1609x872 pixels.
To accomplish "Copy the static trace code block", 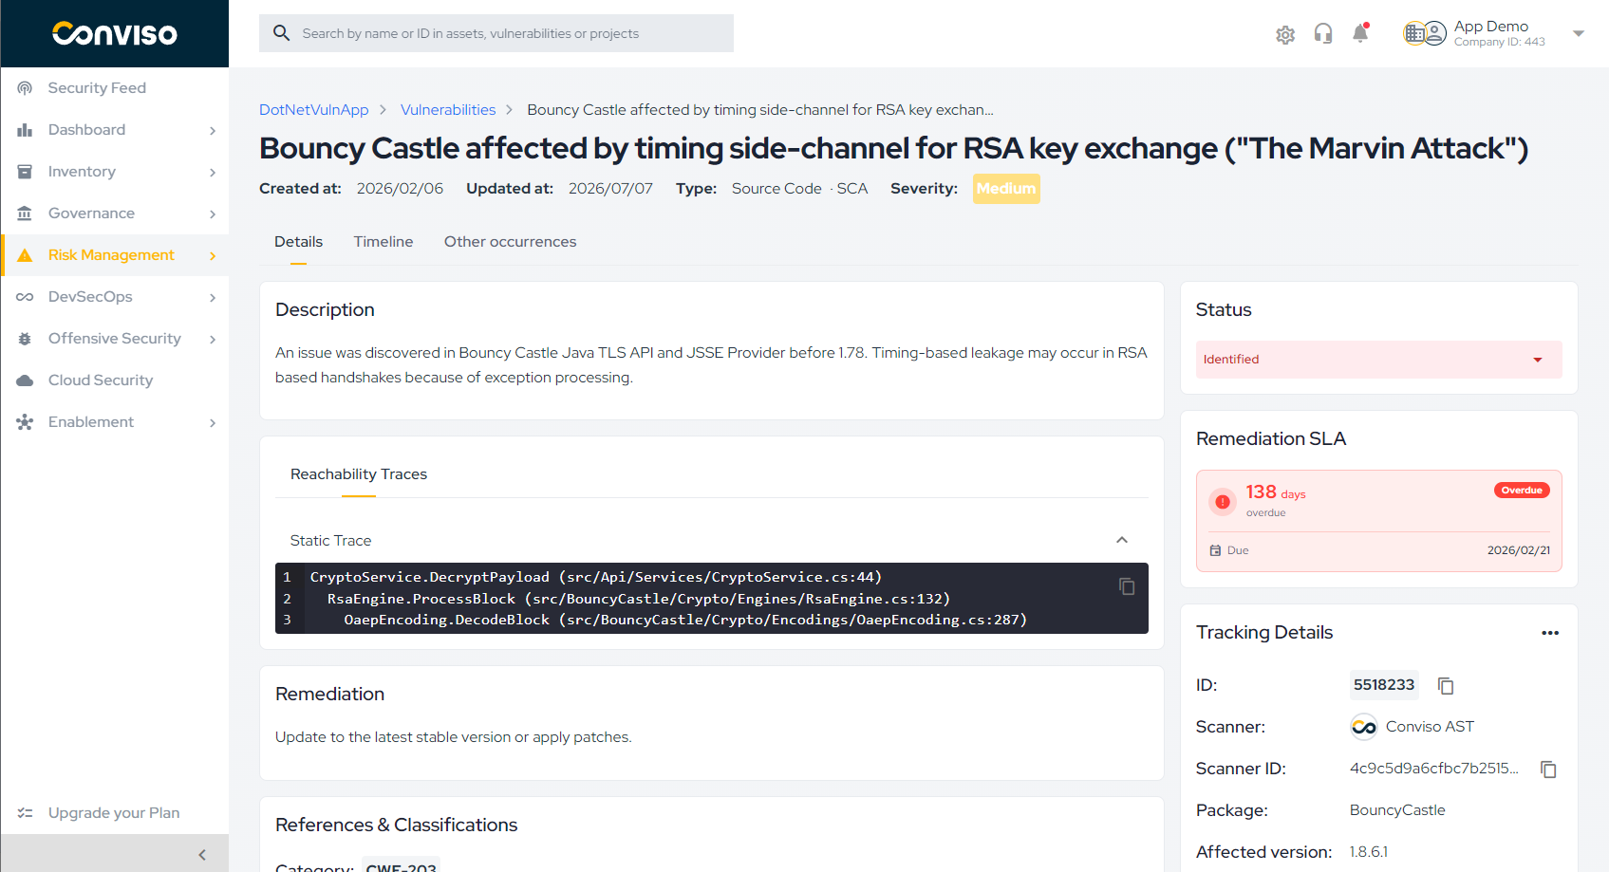I will [1127, 586].
